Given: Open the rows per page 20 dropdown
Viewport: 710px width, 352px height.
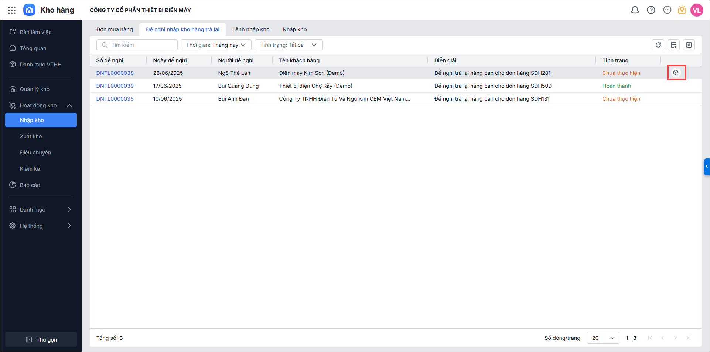Looking at the screenshot, I should click(x=603, y=338).
